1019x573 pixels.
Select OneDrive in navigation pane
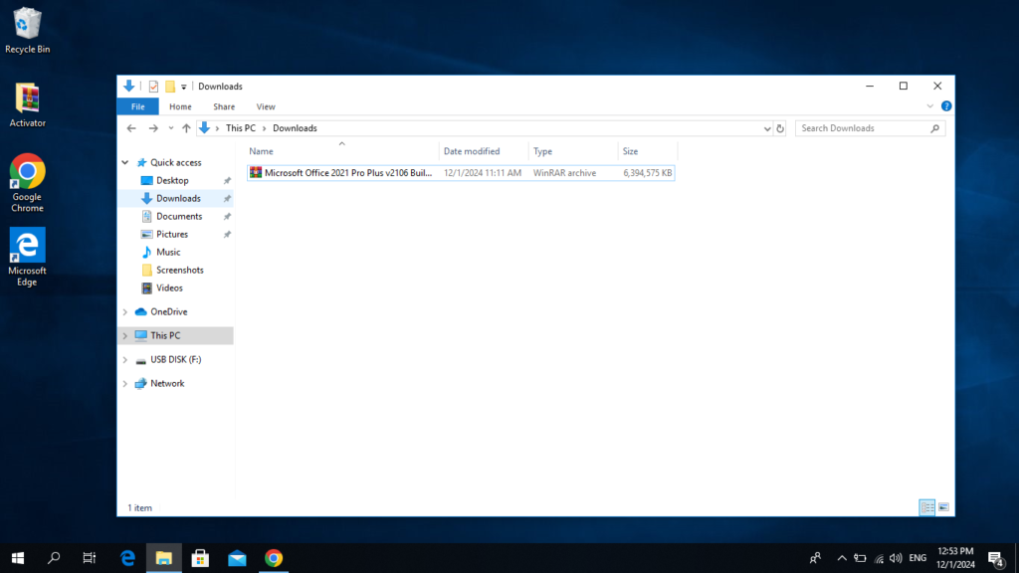pyautogui.click(x=168, y=311)
